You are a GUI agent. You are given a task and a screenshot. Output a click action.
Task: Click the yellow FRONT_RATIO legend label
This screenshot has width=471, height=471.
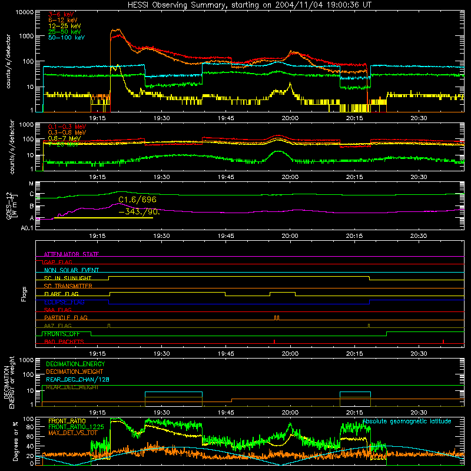click(x=67, y=421)
